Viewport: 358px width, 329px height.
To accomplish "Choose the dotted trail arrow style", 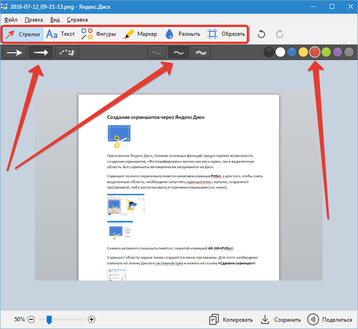I will 67,52.
